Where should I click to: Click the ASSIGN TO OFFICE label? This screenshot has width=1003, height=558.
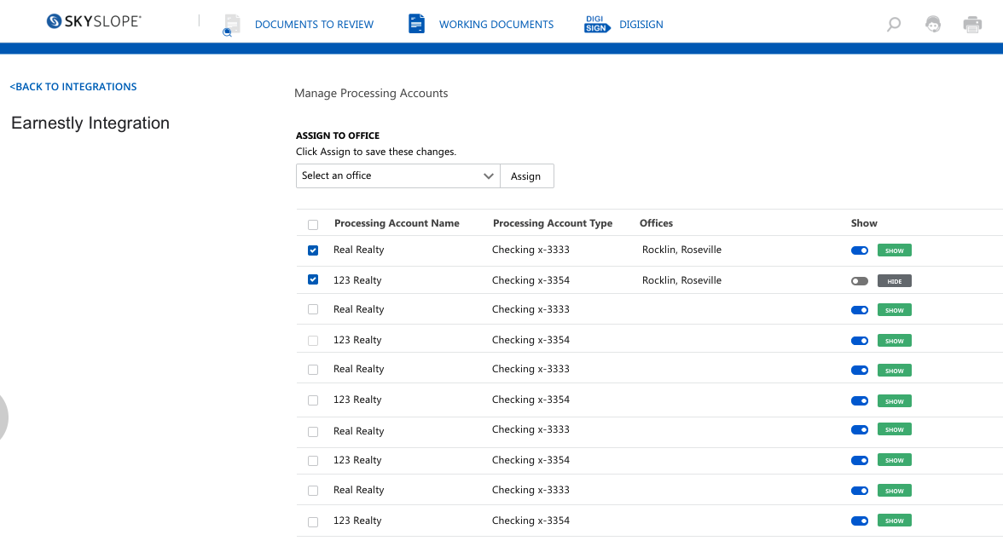click(338, 135)
